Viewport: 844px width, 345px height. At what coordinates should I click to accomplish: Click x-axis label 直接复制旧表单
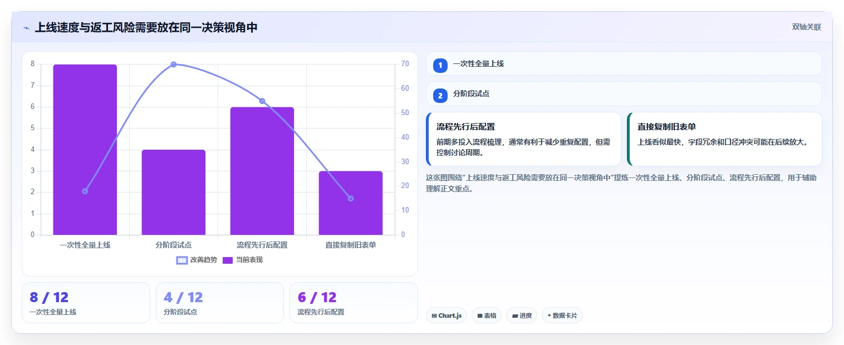(x=351, y=245)
